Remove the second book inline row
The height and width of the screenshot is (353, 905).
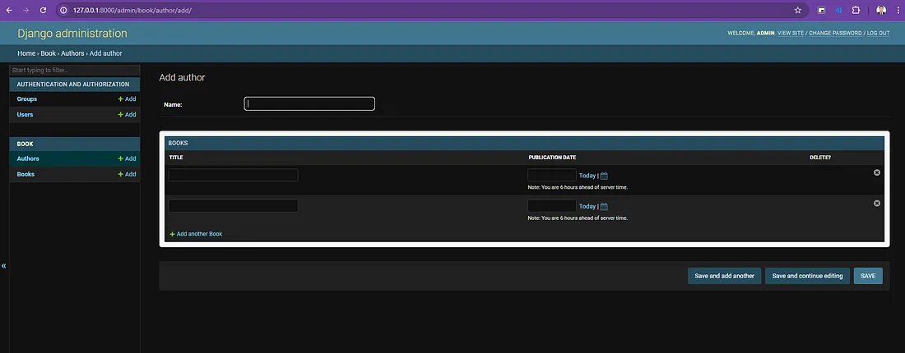coord(877,203)
